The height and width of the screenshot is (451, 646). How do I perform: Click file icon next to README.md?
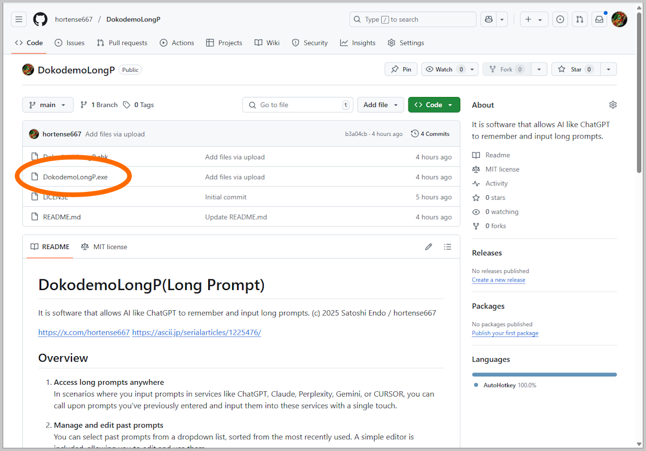pyautogui.click(x=35, y=217)
